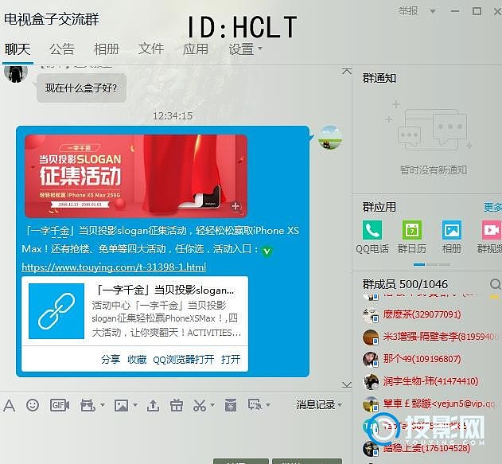Image resolution: width=502 pixels, height=464 pixels.
Task: Open the 相册 tab
Action: click(x=107, y=49)
